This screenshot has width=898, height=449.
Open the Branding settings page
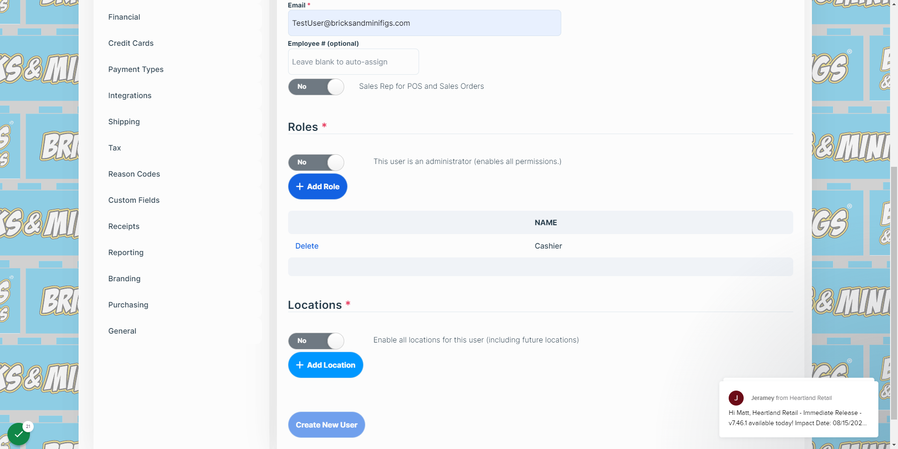click(124, 278)
